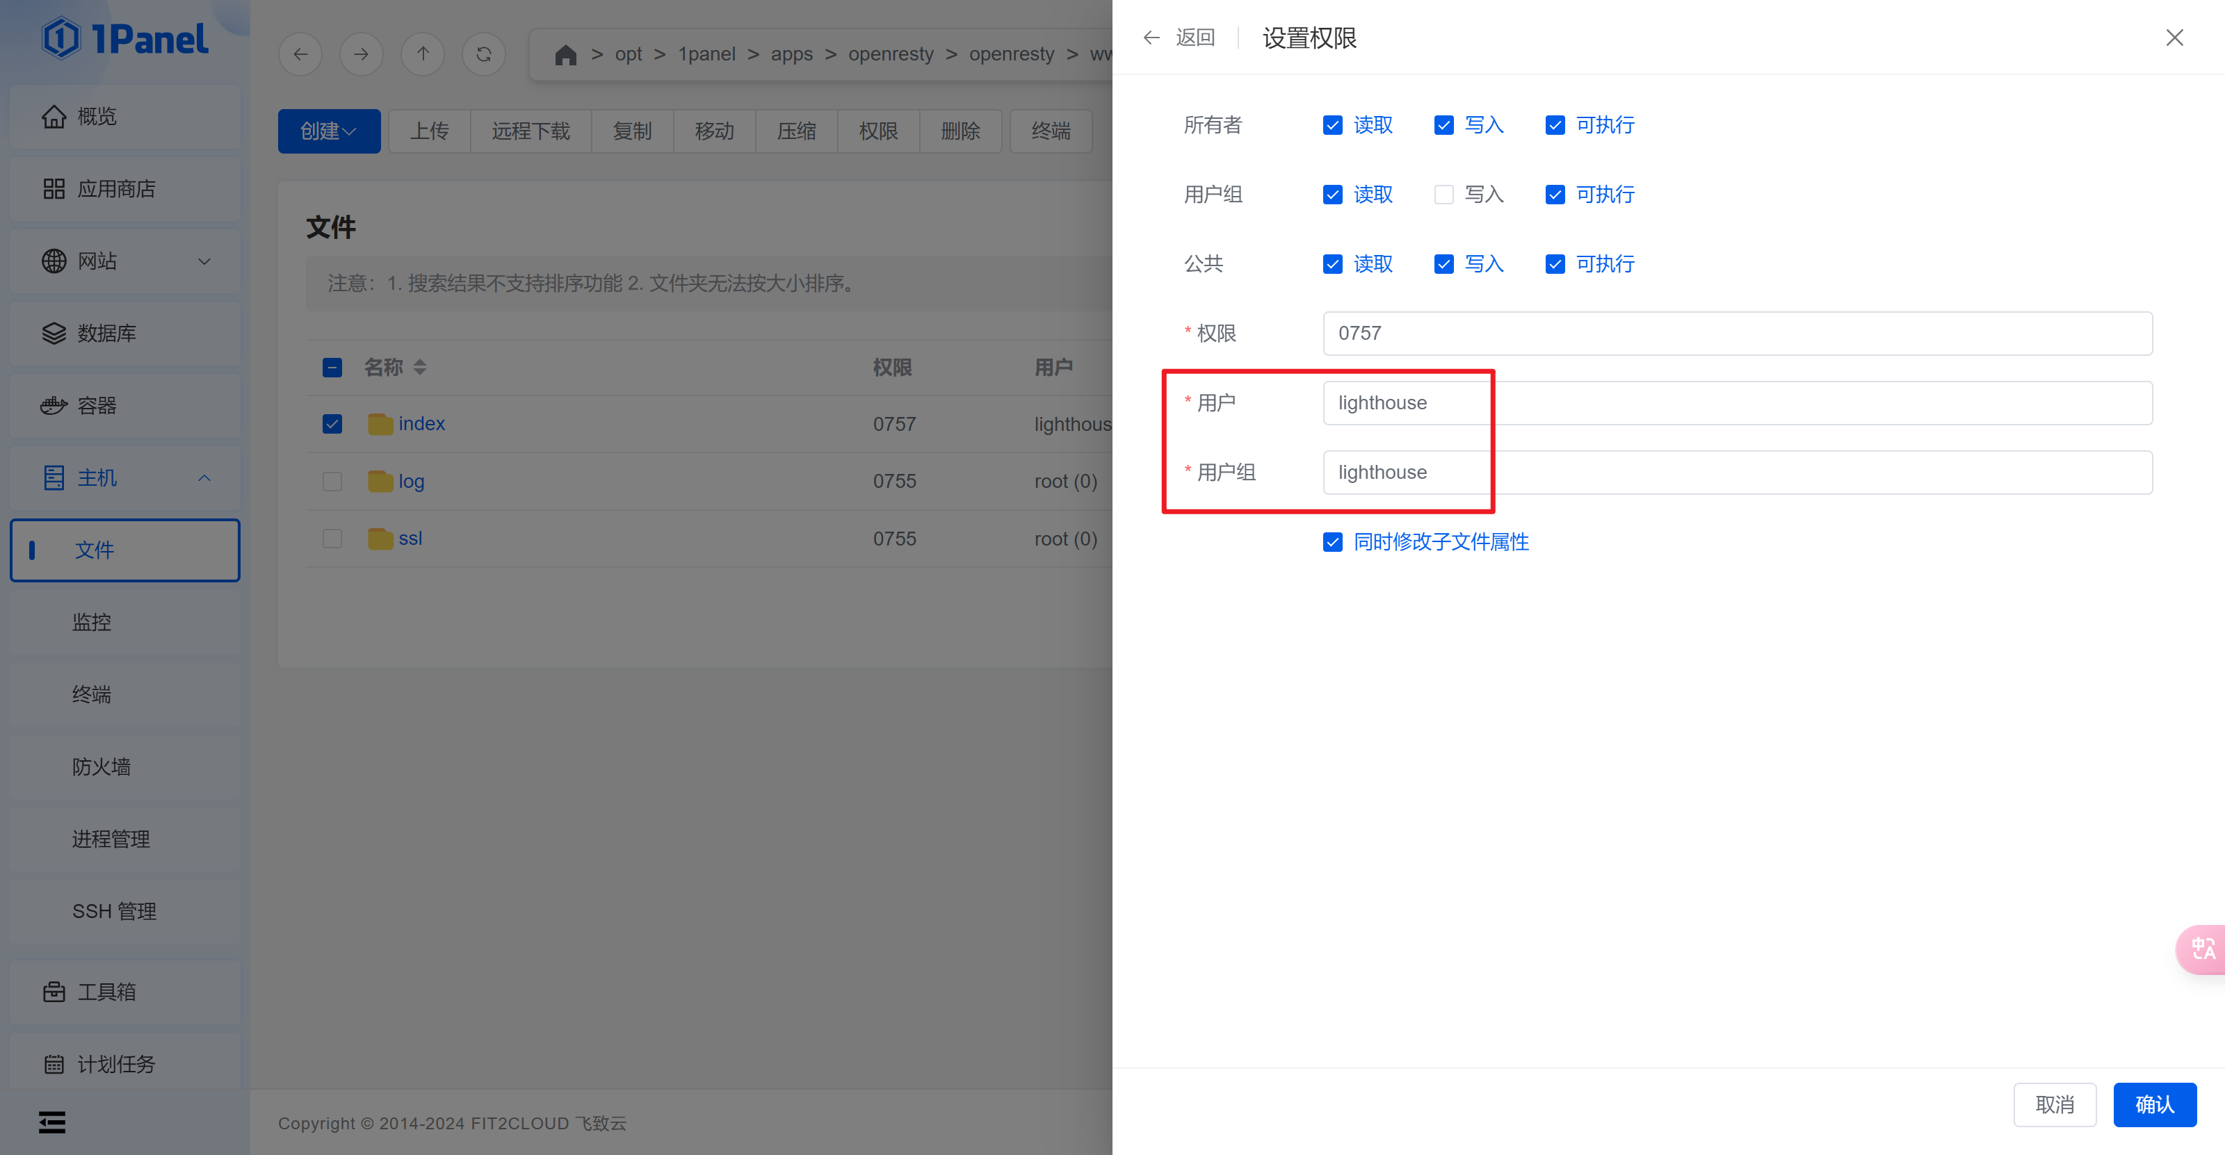The height and width of the screenshot is (1155, 2225).
Task: Click the return arrow in permissions drawer
Action: coord(1151,37)
